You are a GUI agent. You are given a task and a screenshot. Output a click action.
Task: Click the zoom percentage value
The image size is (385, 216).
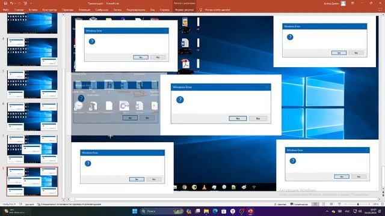pos(375,204)
